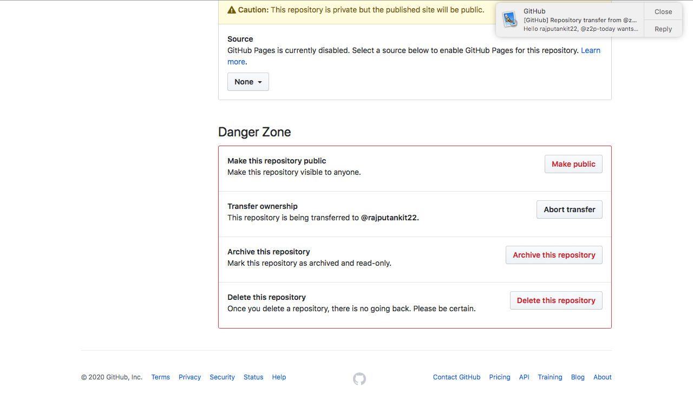Open the None source dropdown

tap(248, 82)
